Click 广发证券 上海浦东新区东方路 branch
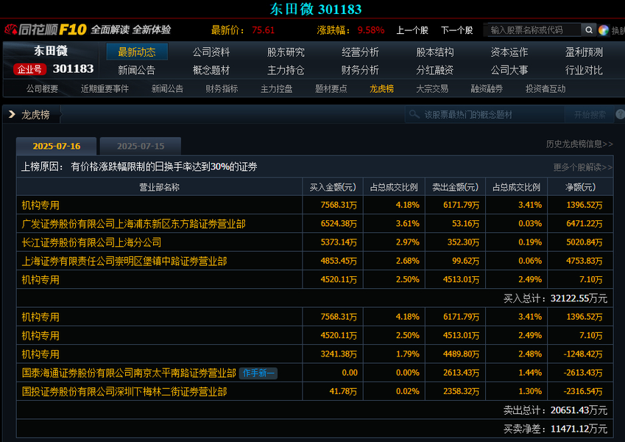Viewport: 625px width, 442px height. pyautogui.click(x=133, y=224)
